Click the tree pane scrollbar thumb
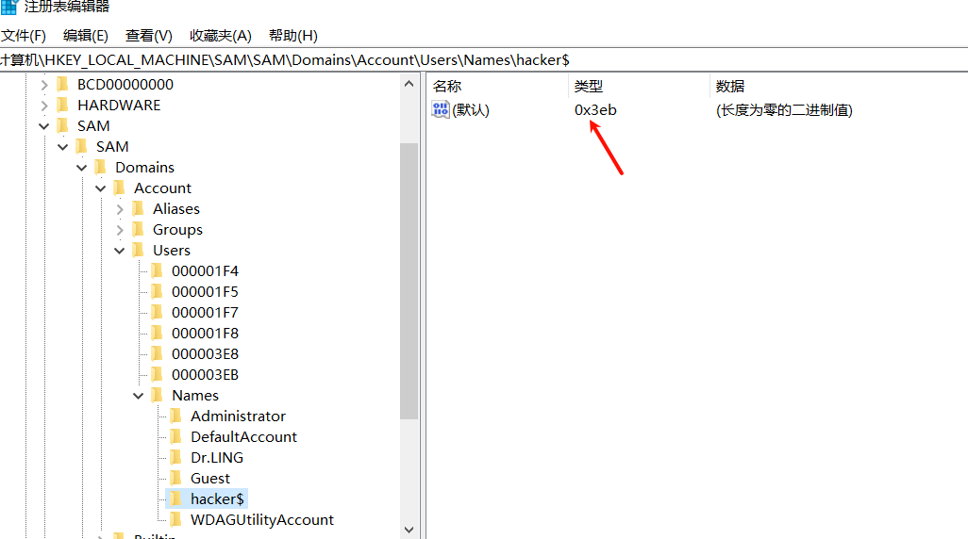The width and height of the screenshot is (968, 539). 409,281
